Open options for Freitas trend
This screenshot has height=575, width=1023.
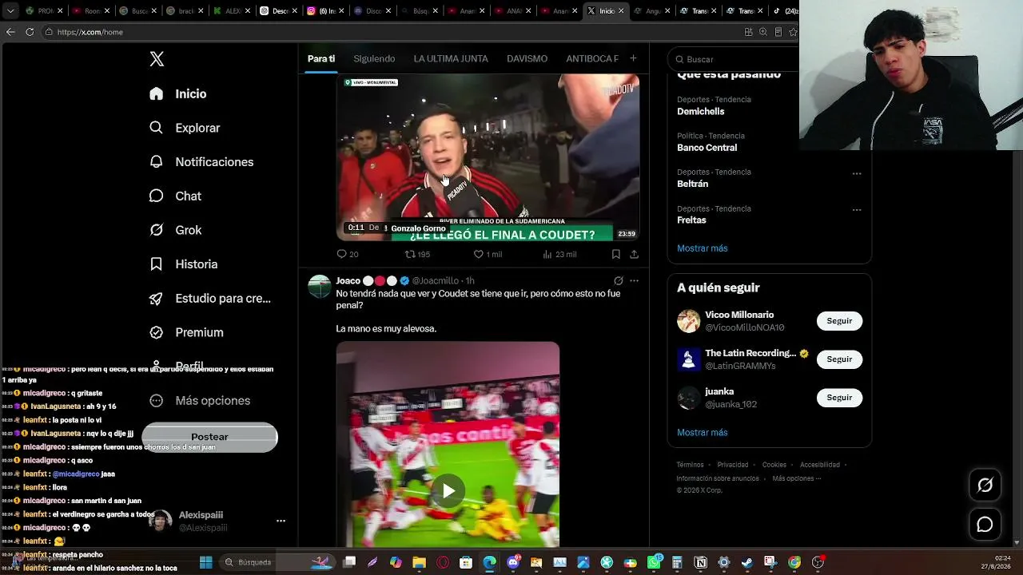(857, 210)
